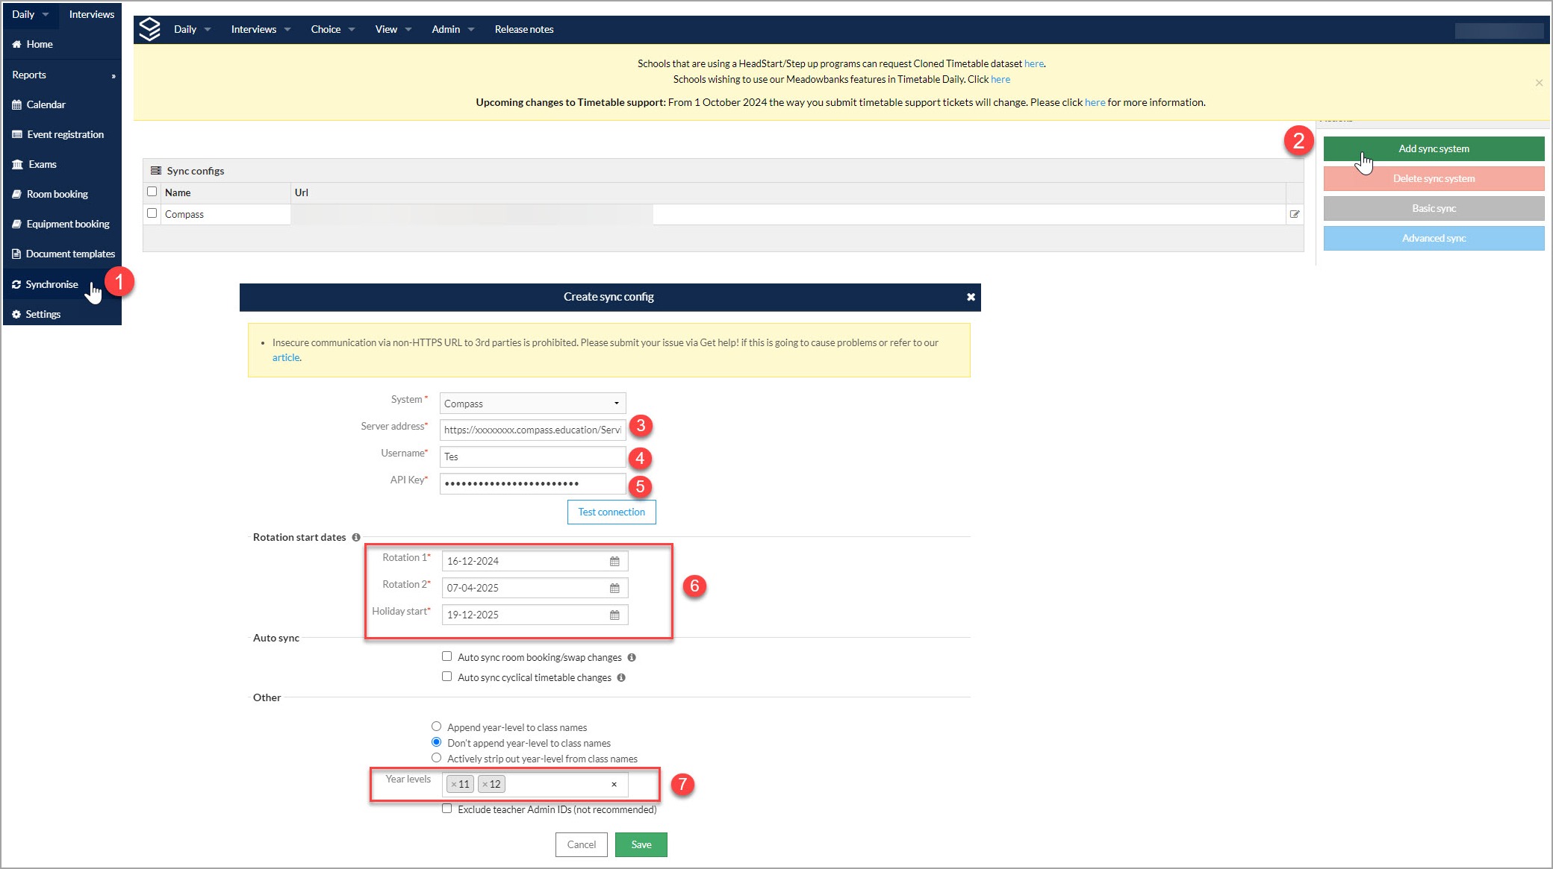The image size is (1553, 869).
Task: Open the System dropdown showing Compass
Action: tap(532, 404)
